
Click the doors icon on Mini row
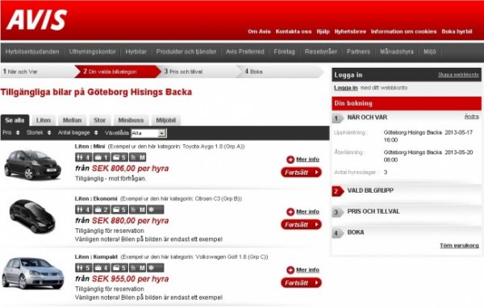tap(119, 157)
